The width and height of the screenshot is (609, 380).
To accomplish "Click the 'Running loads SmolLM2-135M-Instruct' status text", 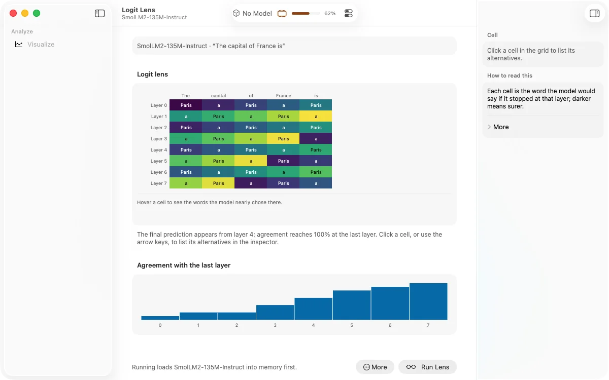I will pyautogui.click(x=214, y=367).
